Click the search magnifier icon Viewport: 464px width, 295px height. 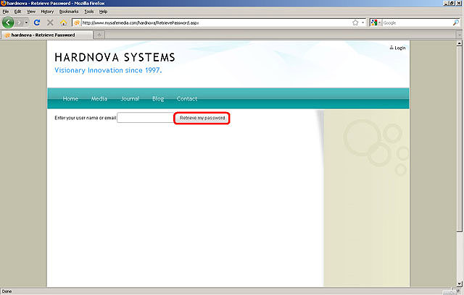coord(455,23)
